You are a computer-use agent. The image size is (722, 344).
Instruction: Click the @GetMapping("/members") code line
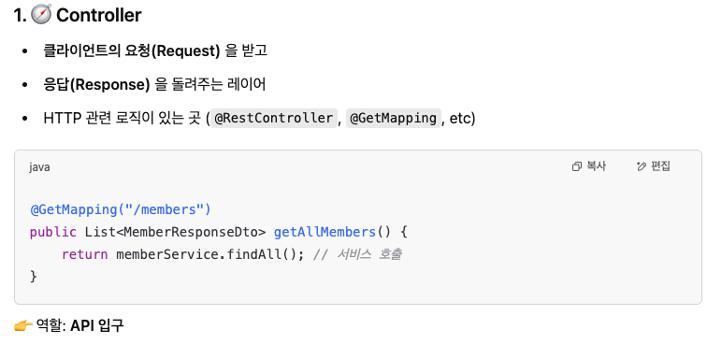point(121,210)
